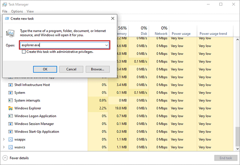Click the End task button
This screenshot has height=165, width=240.
click(226, 158)
